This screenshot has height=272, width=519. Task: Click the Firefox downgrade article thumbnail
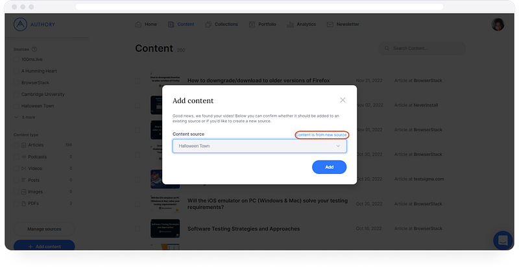[165, 80]
